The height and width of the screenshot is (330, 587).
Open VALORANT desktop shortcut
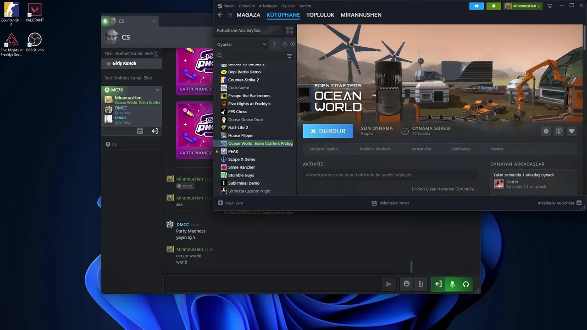(x=35, y=12)
